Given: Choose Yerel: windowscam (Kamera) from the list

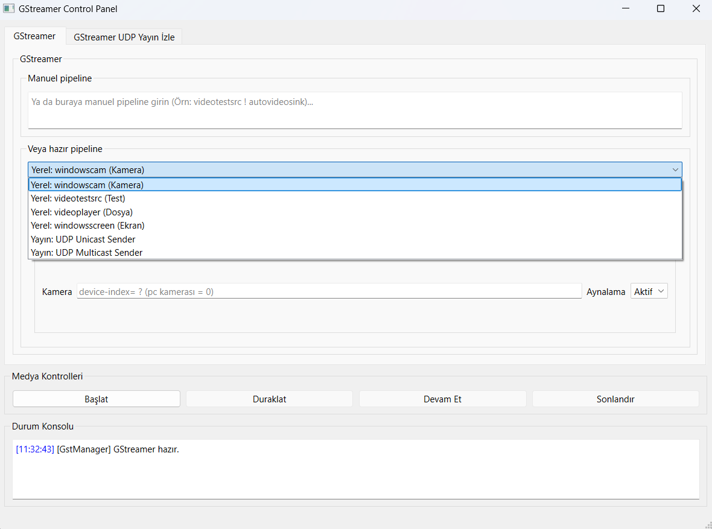Looking at the screenshot, I should click(x=87, y=185).
